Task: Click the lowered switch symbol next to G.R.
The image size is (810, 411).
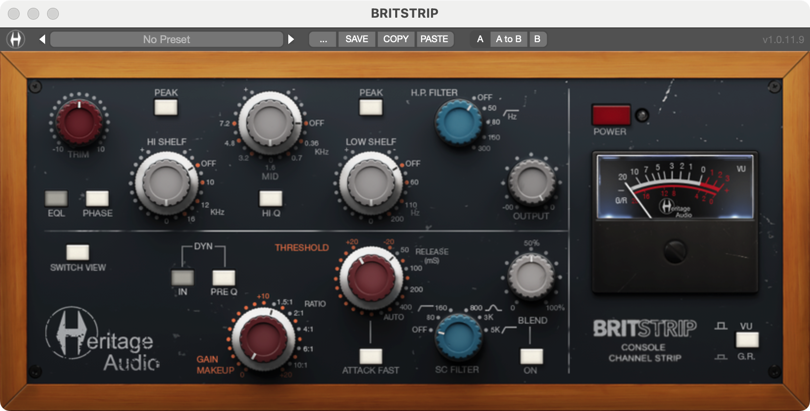Action: (x=721, y=357)
